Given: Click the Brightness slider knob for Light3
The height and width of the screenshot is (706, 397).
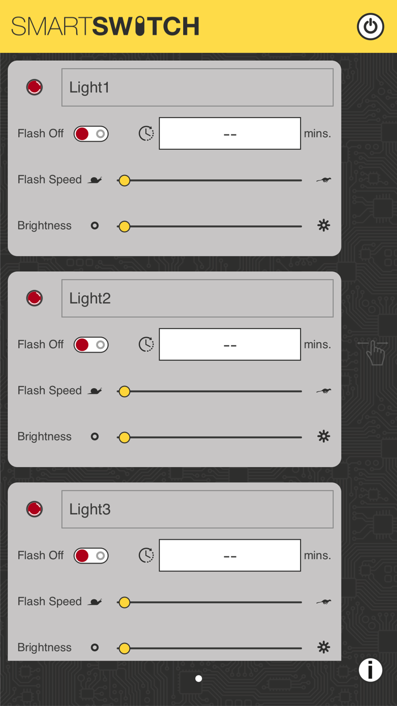Looking at the screenshot, I should point(124,648).
